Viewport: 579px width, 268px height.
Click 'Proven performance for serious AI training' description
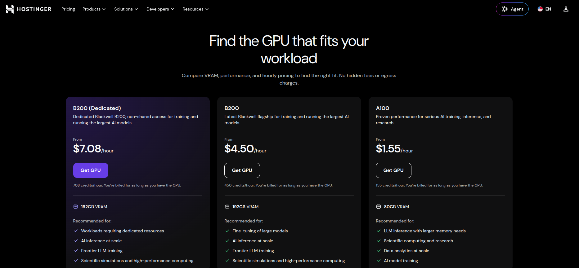433,120
